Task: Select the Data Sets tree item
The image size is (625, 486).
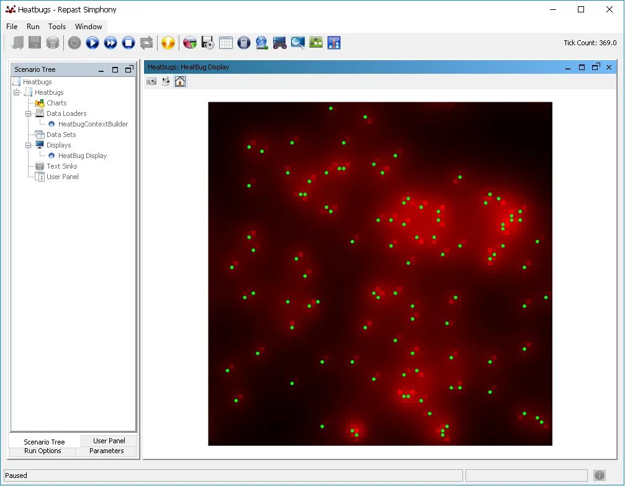Action: [61, 135]
